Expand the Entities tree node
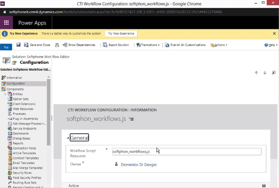Image resolution: width=279 pixels, height=188 pixels. (x=5, y=94)
